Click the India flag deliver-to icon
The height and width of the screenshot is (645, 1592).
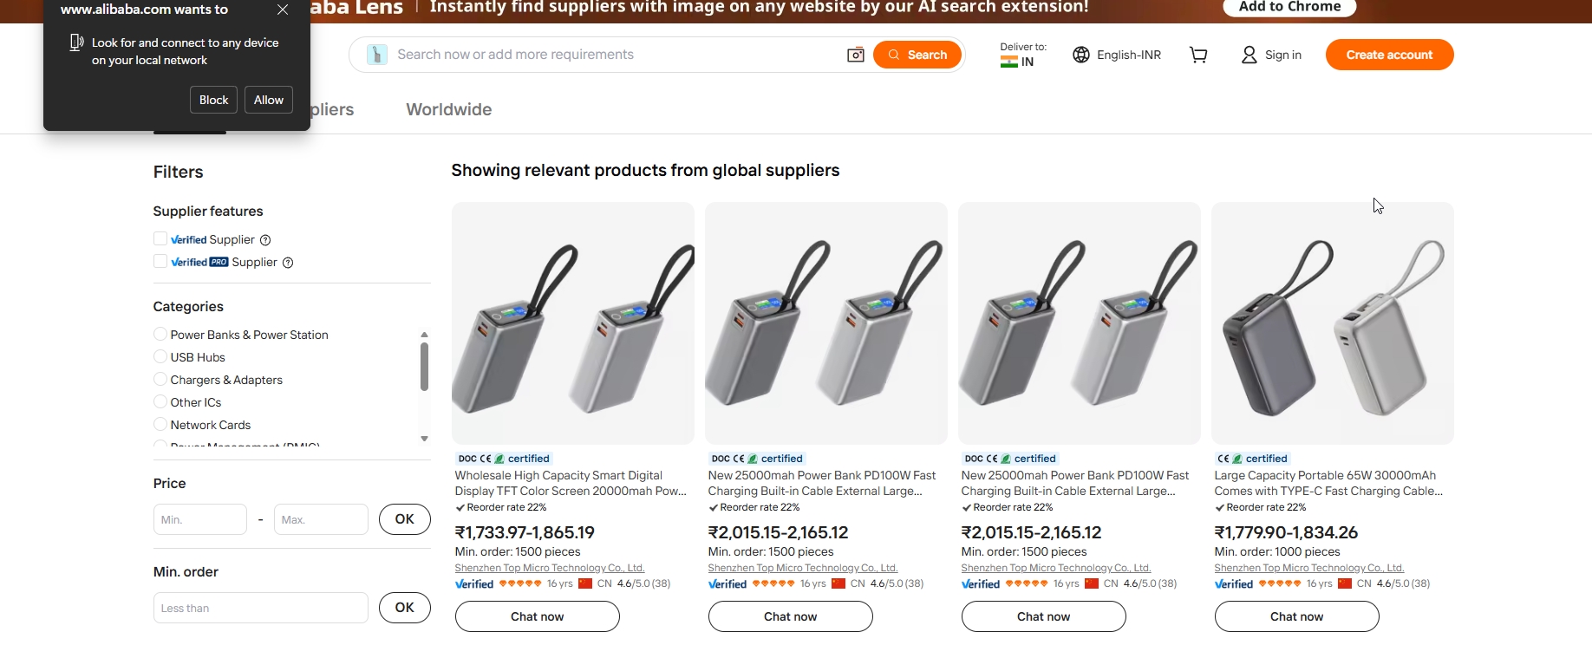coord(1008,62)
